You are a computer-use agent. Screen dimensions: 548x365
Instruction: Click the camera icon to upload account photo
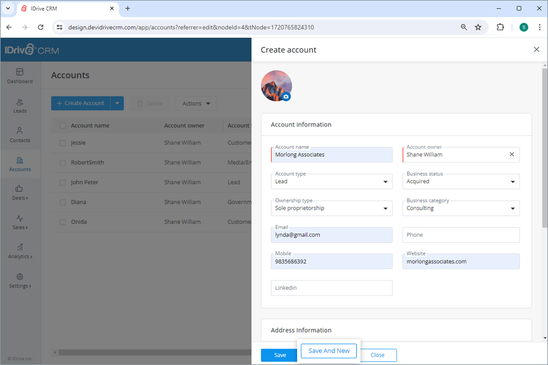click(286, 96)
